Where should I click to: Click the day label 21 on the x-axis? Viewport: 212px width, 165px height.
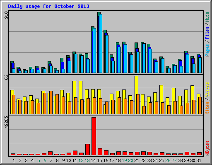coord(137,160)
